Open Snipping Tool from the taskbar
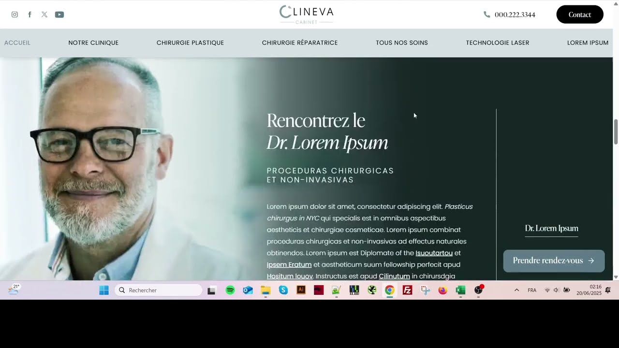Viewport: 619px width, 348px height. tap(425, 290)
